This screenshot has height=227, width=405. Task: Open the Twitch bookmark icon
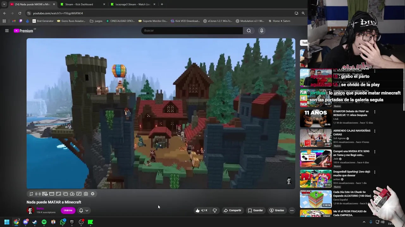[x=21, y=21]
